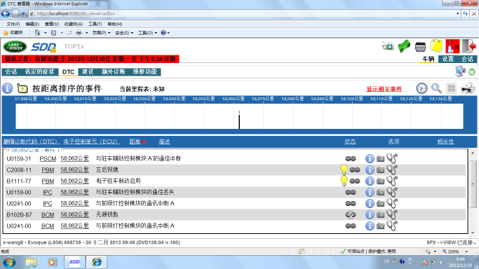Open info icon for C2008-11 row

pos(370,170)
